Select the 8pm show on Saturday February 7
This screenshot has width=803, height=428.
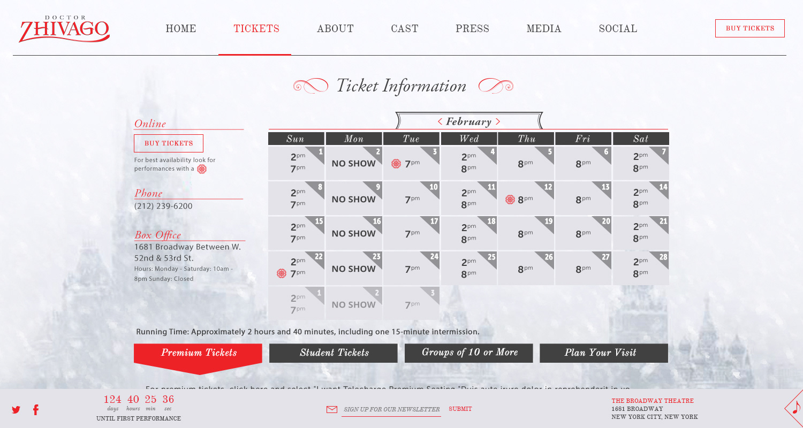[641, 168]
